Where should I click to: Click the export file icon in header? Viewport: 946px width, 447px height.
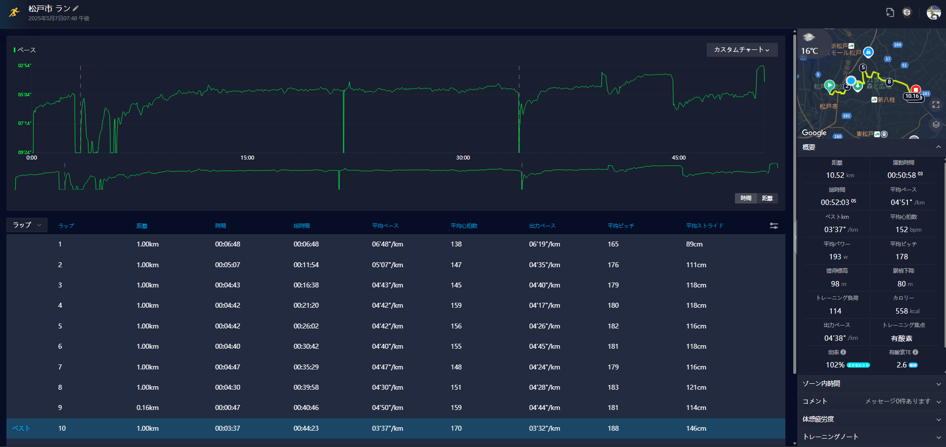890,12
